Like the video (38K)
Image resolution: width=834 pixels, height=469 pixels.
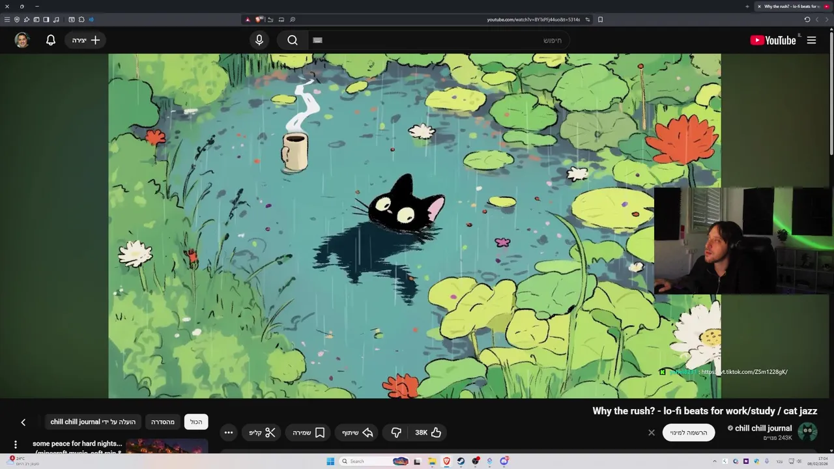pos(428,433)
